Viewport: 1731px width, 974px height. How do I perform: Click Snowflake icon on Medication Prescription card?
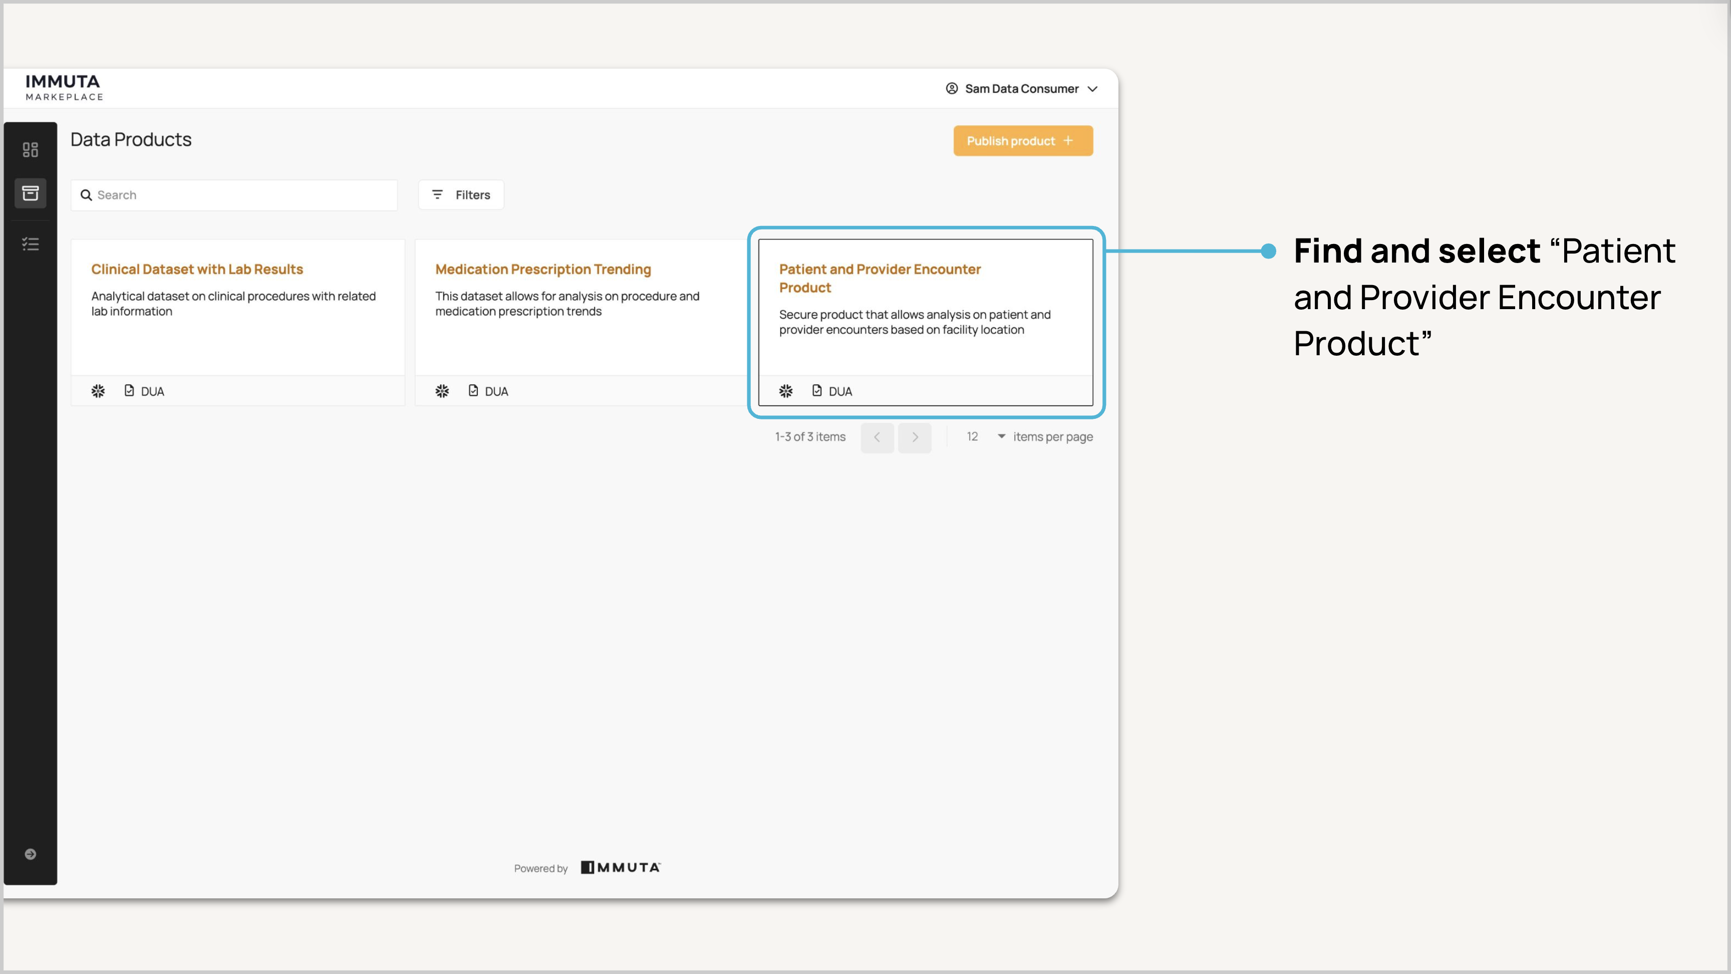tap(442, 391)
